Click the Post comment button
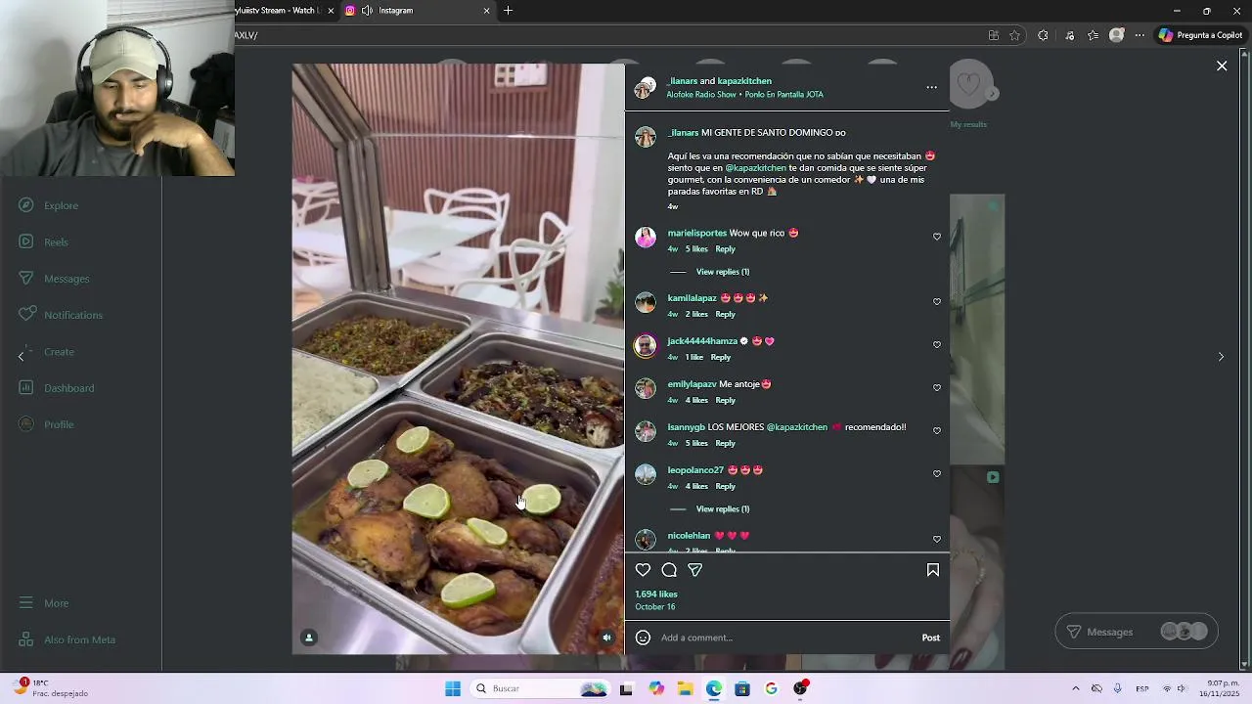The image size is (1252, 704). pyautogui.click(x=930, y=638)
